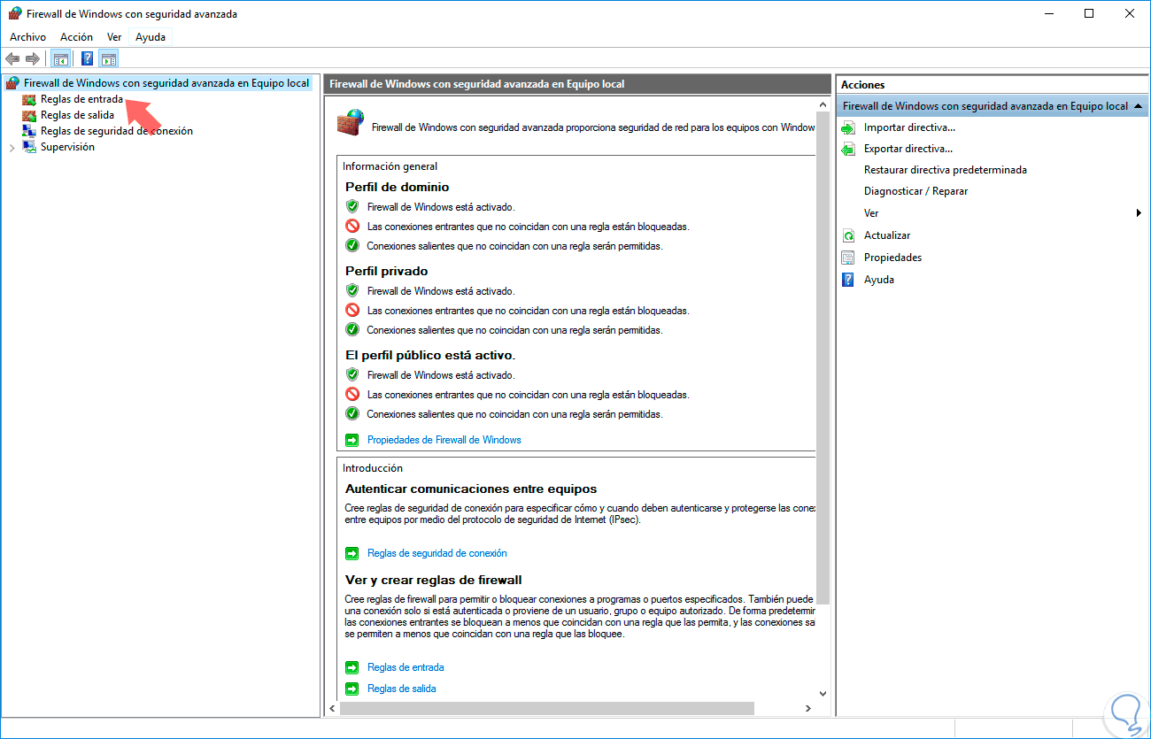Open the Archivo menu
The height and width of the screenshot is (739, 1151).
[27, 37]
